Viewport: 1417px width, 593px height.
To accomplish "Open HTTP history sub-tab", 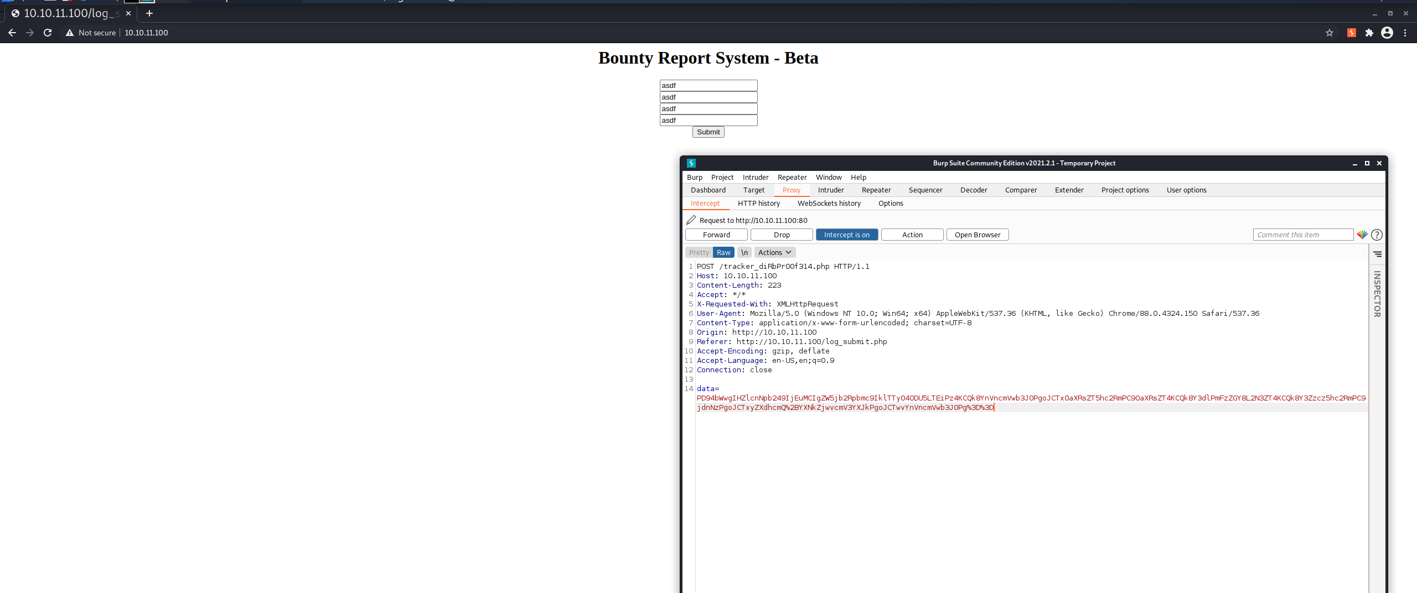I will [759, 203].
